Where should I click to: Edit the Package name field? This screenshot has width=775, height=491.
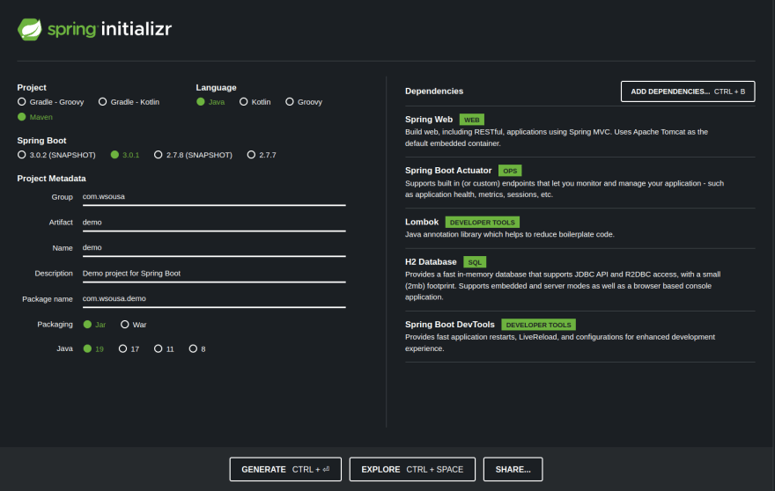tap(214, 298)
